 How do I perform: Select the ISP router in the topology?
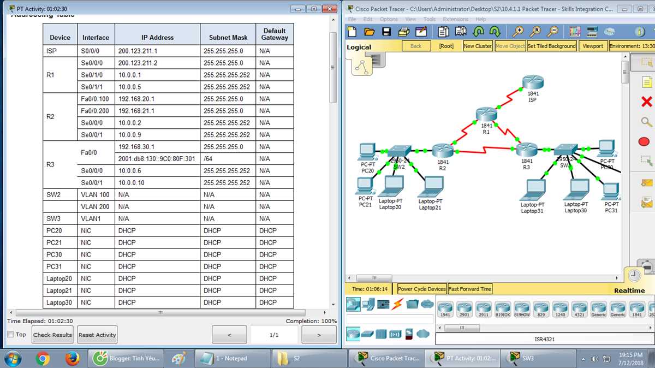pyautogui.click(x=533, y=83)
